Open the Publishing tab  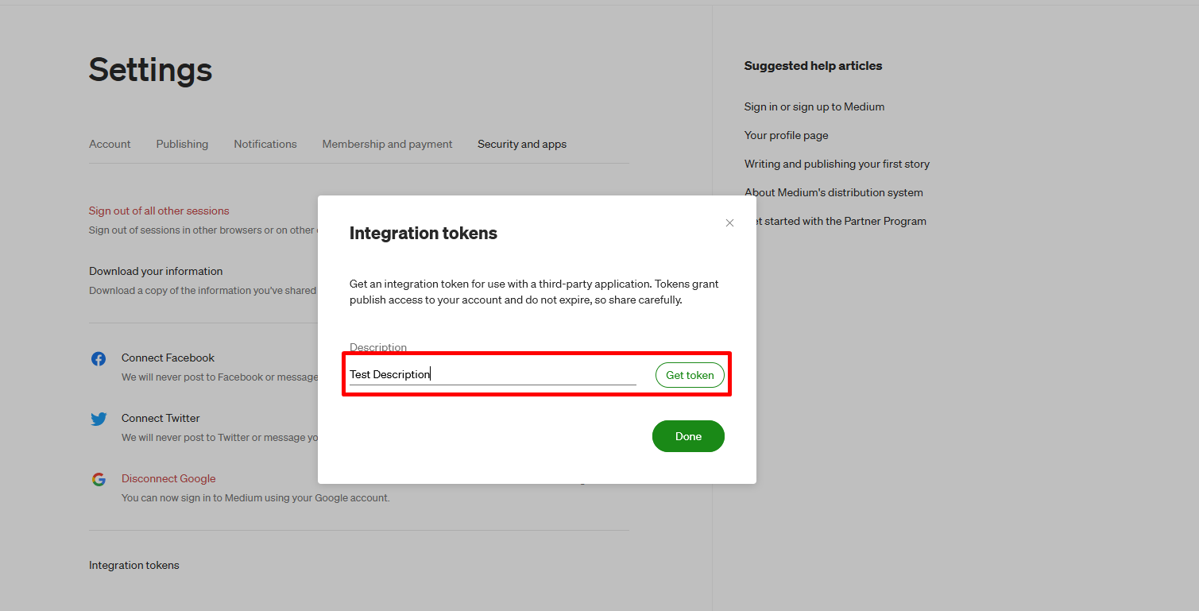point(182,144)
